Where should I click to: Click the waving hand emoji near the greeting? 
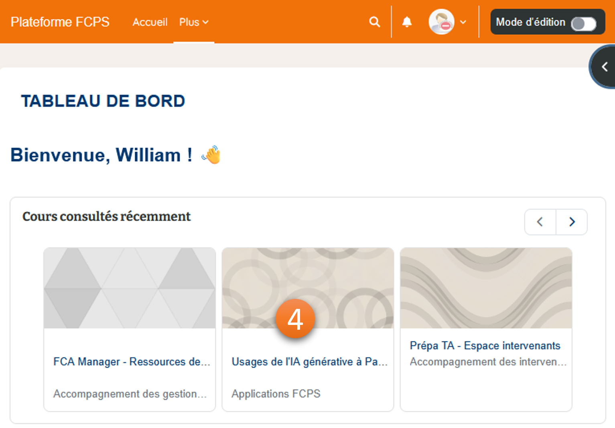click(211, 155)
